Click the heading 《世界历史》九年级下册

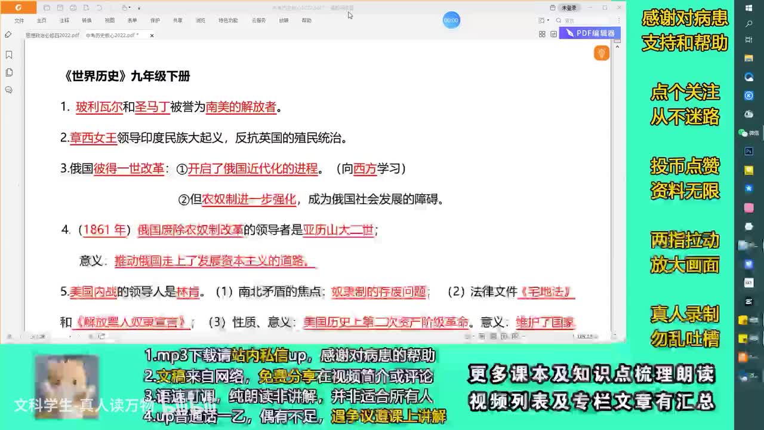(127, 76)
